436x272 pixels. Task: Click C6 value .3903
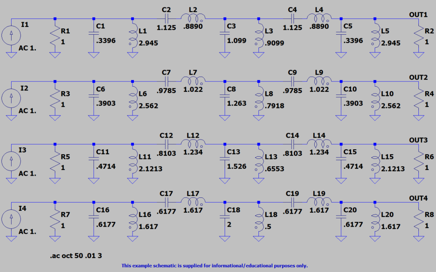point(106,103)
